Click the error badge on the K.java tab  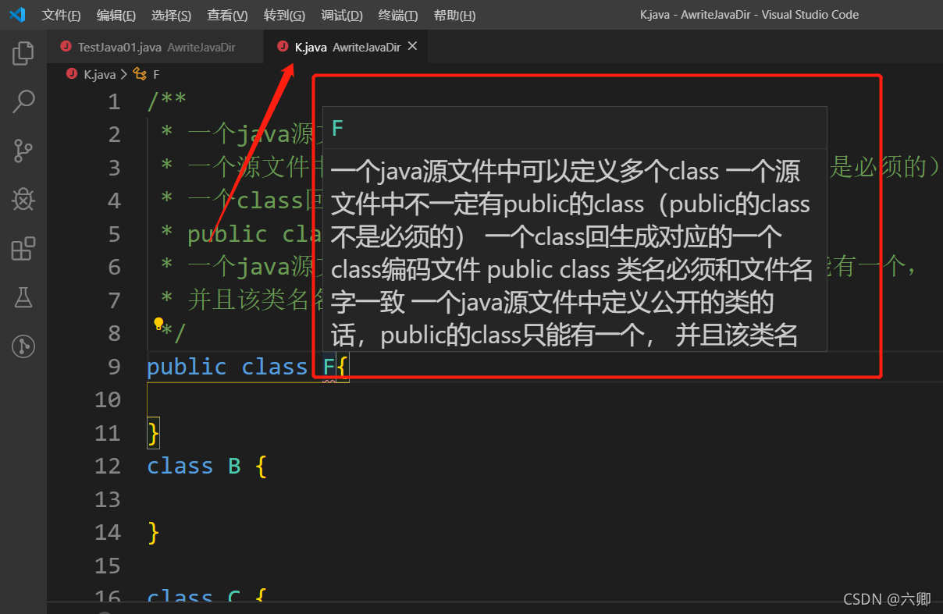click(x=282, y=46)
